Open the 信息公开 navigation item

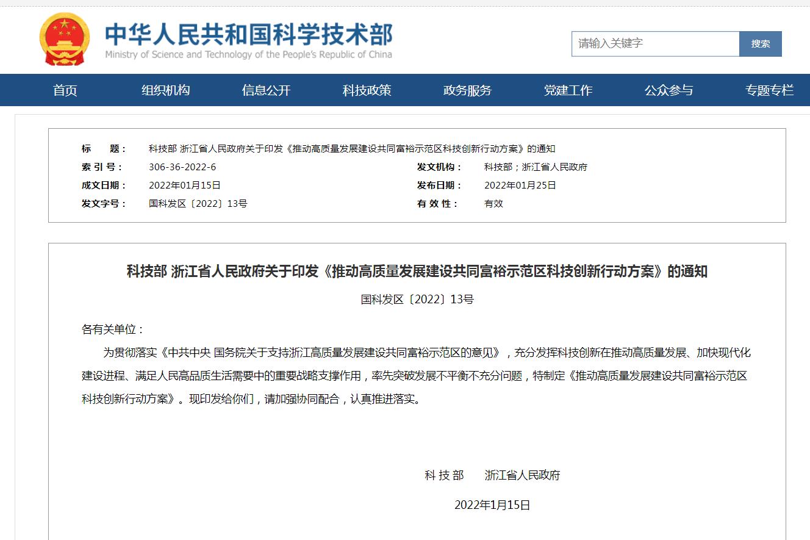click(267, 90)
